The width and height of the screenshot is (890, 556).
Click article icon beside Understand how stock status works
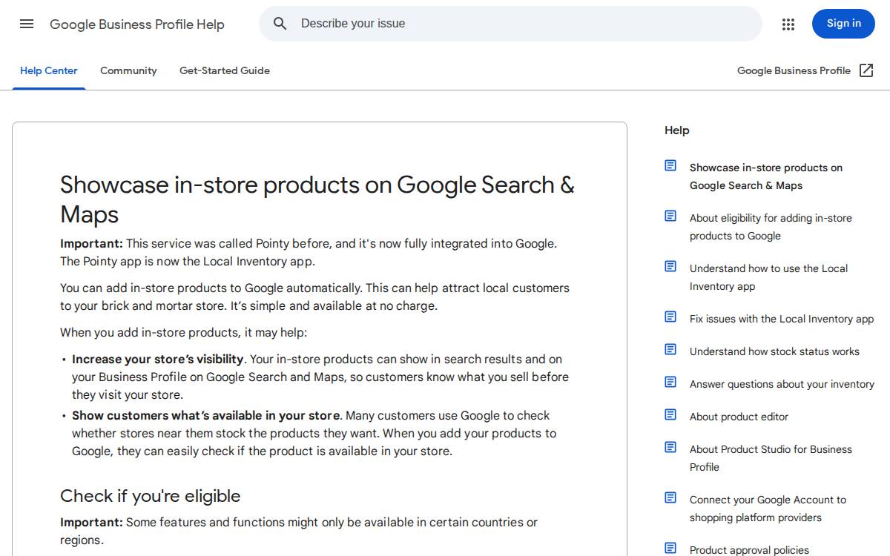pyautogui.click(x=670, y=349)
